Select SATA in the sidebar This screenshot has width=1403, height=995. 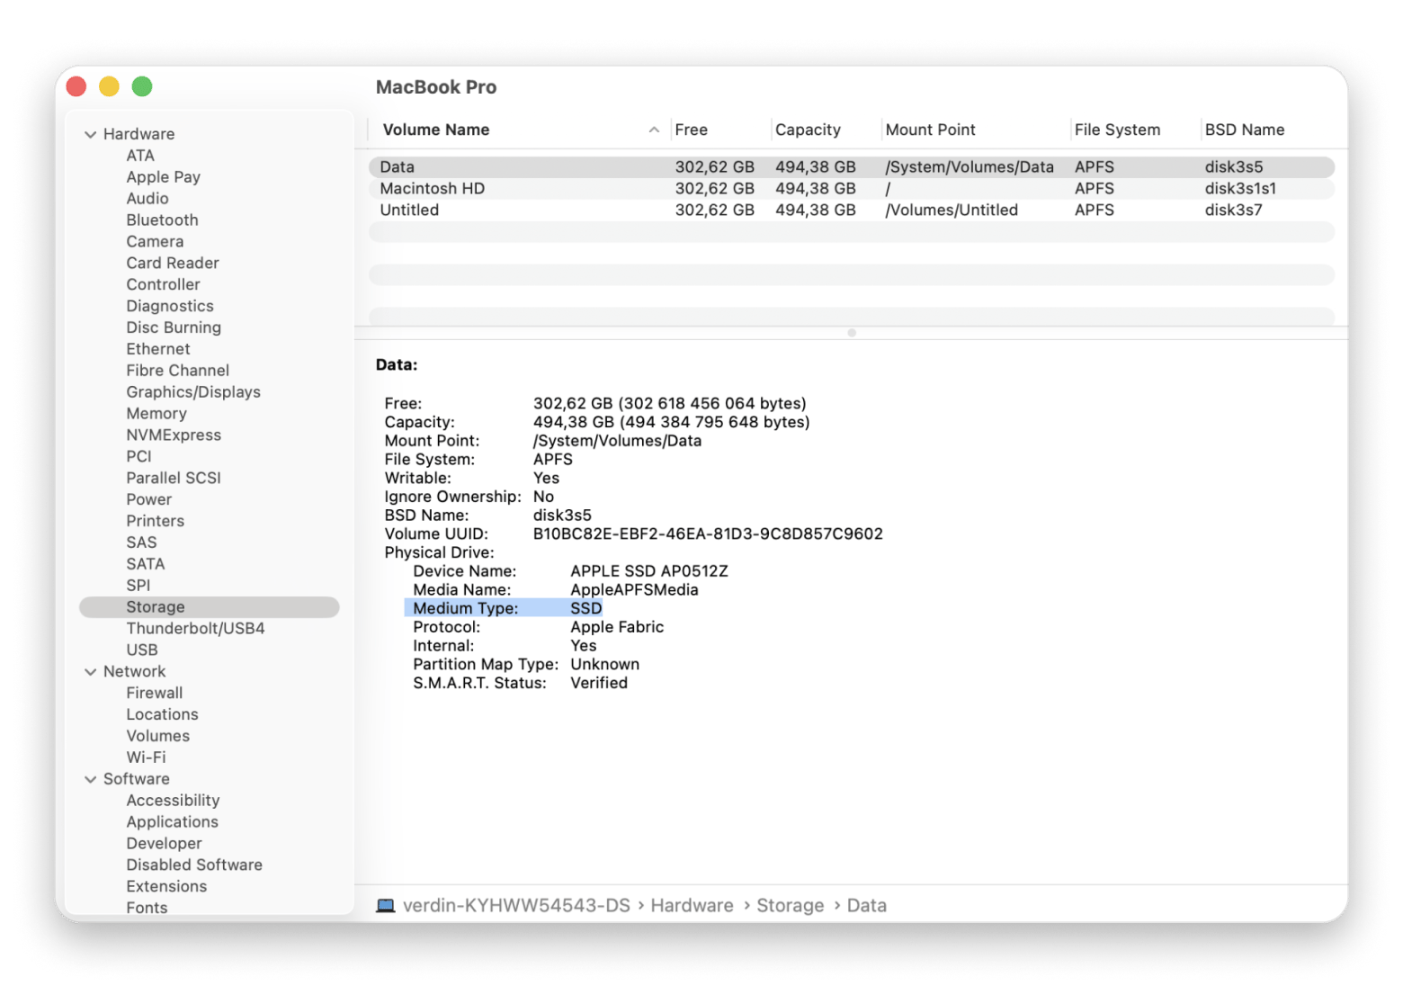146,564
